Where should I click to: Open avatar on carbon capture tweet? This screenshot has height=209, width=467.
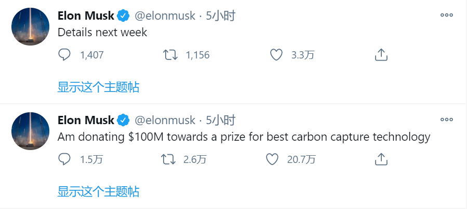(x=31, y=131)
